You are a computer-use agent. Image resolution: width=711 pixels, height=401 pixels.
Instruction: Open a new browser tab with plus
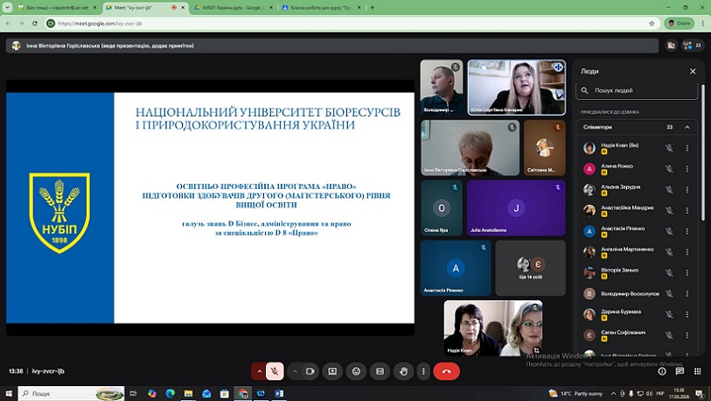point(373,8)
